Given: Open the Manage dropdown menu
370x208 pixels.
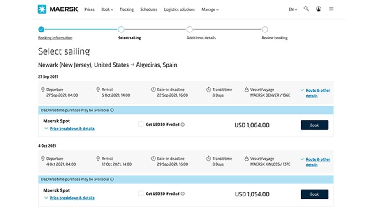Looking at the screenshot, I should click(210, 9).
